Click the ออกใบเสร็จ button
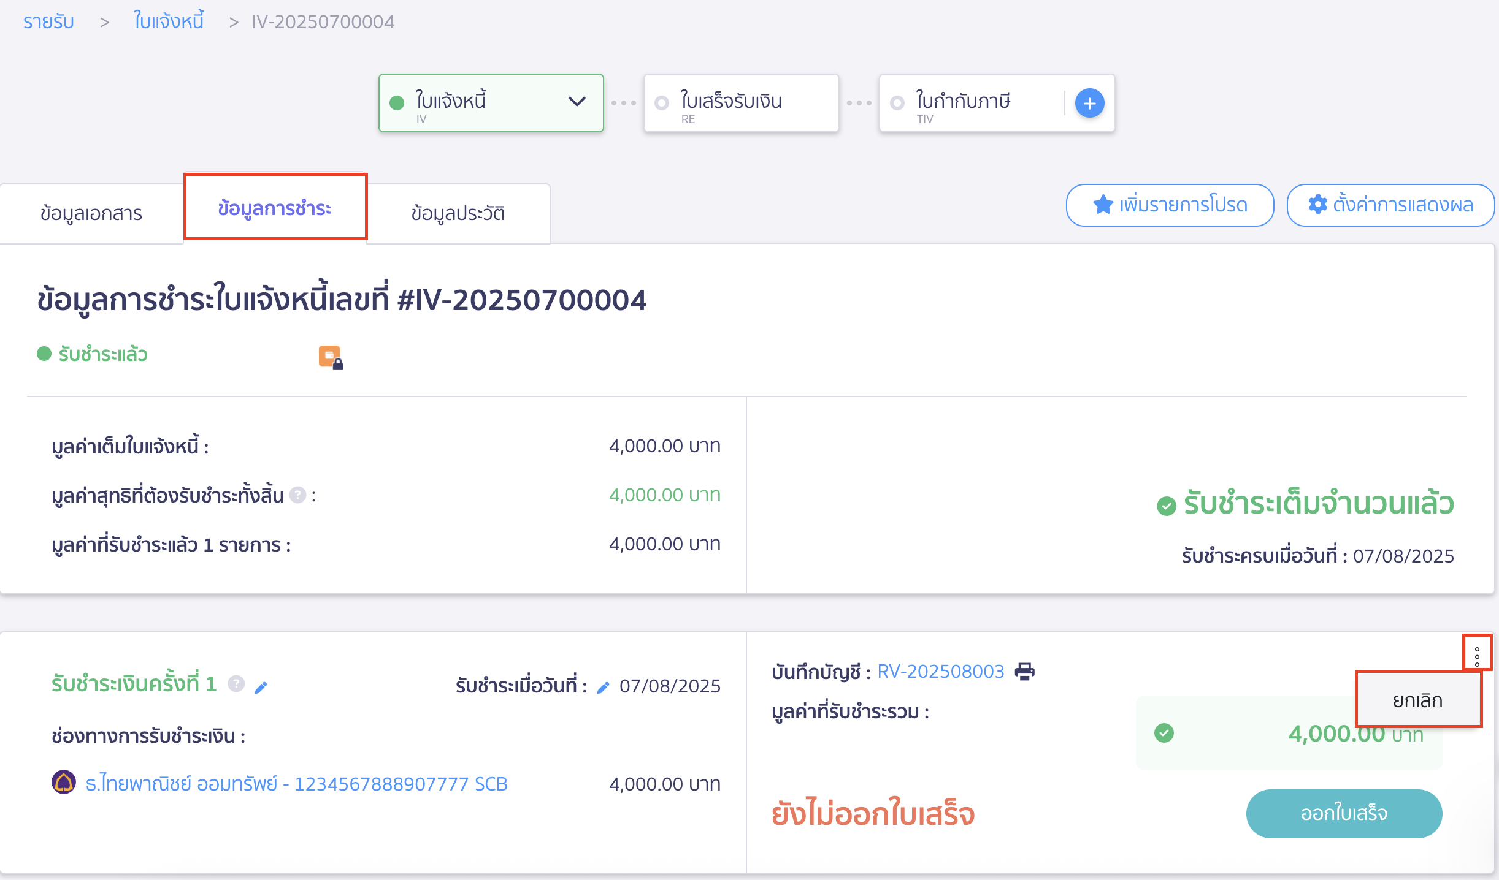Screen dimensions: 1499x880 tap(1344, 813)
